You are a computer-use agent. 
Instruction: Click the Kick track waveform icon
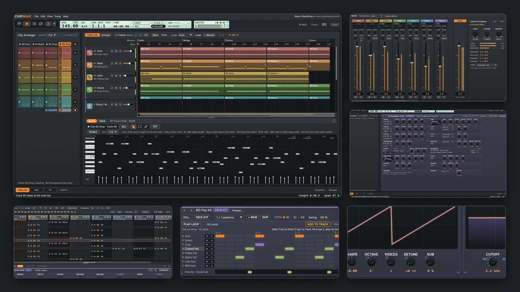pos(89,53)
